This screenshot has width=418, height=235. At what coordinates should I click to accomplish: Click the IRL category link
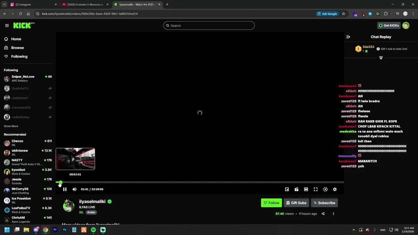81,212
